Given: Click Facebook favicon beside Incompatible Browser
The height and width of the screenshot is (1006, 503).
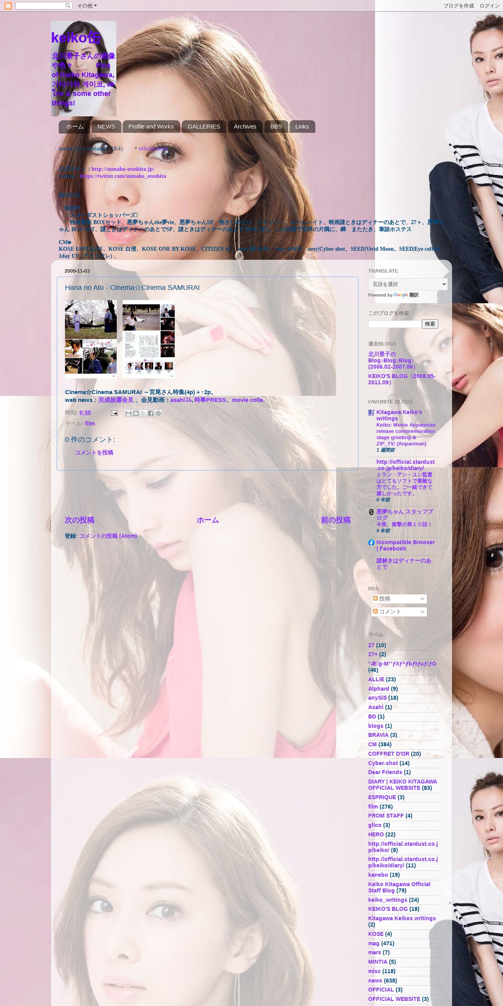Looking at the screenshot, I should (x=371, y=543).
